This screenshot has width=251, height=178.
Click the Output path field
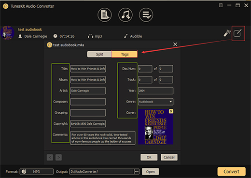point(102,172)
